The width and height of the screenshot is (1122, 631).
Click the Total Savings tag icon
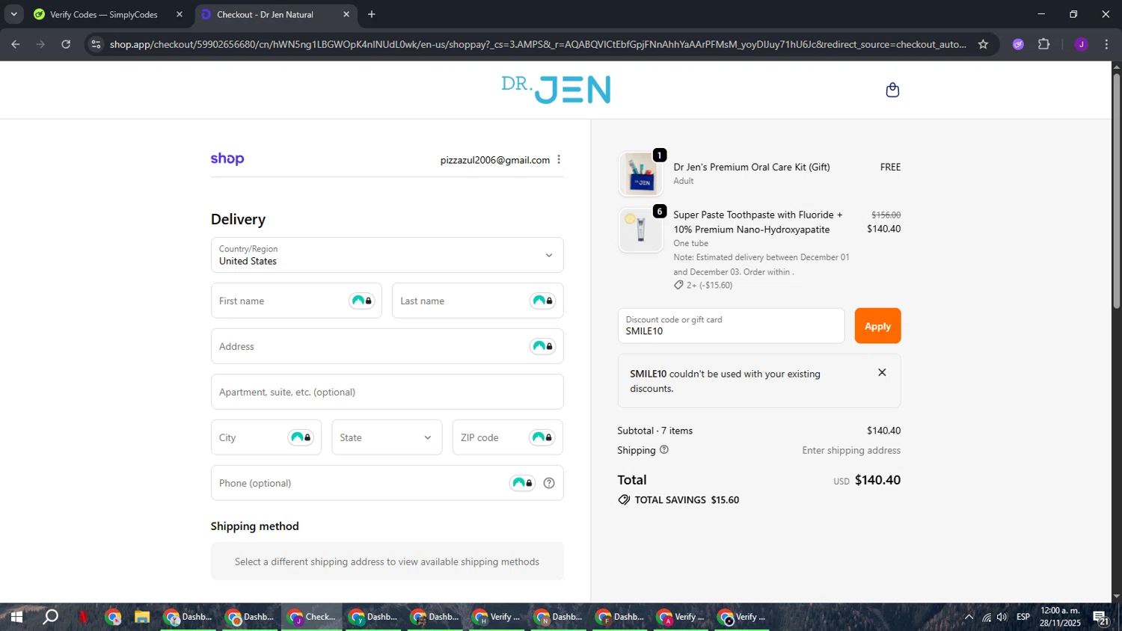pyautogui.click(x=624, y=499)
